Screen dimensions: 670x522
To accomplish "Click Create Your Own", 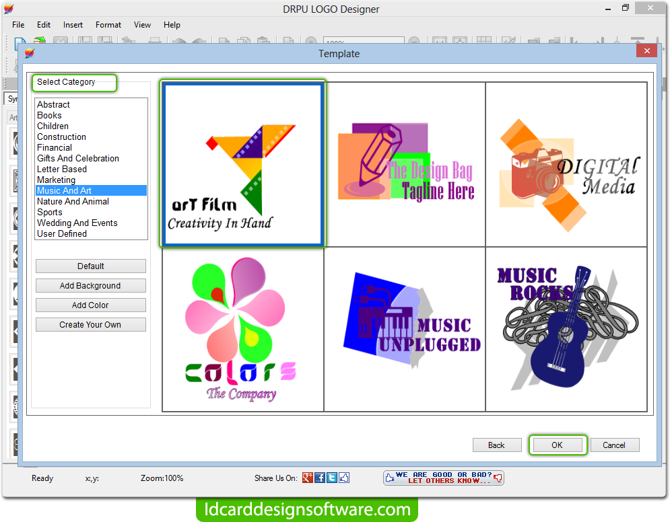I will (x=90, y=324).
